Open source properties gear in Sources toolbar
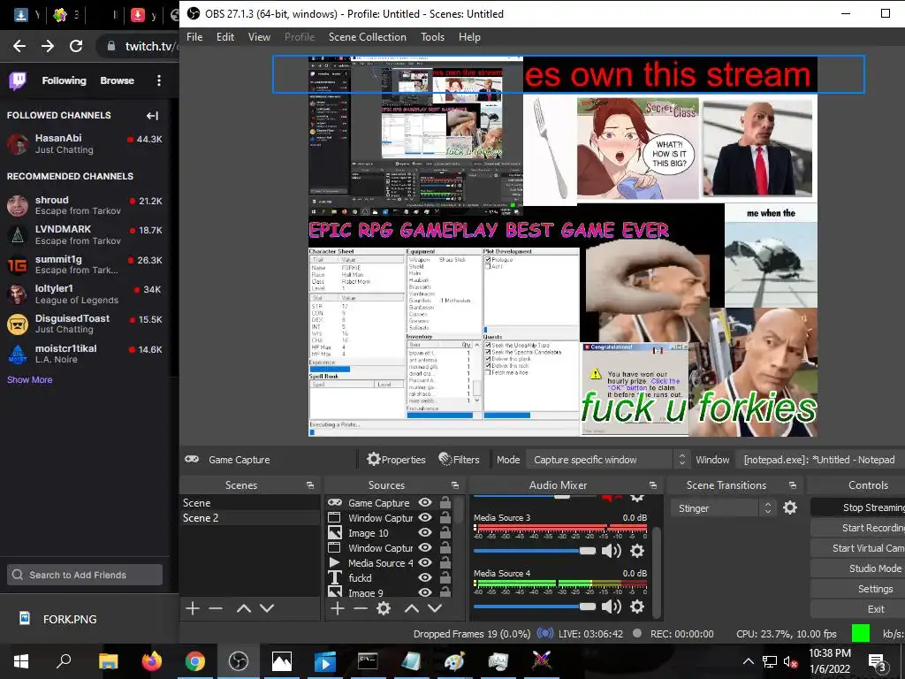The image size is (905, 679). point(384,608)
